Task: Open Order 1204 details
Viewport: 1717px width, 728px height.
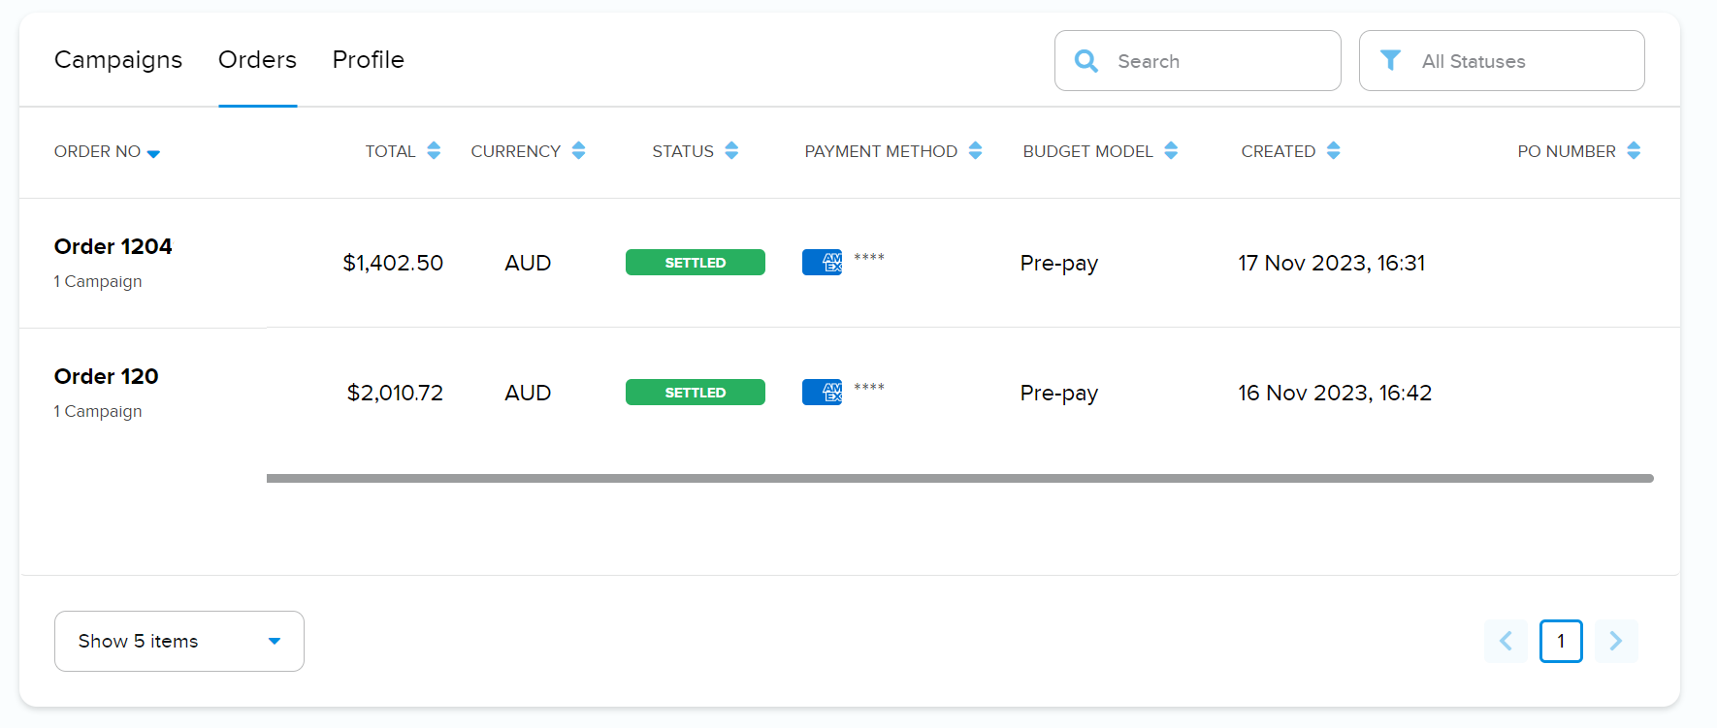Action: [x=113, y=246]
